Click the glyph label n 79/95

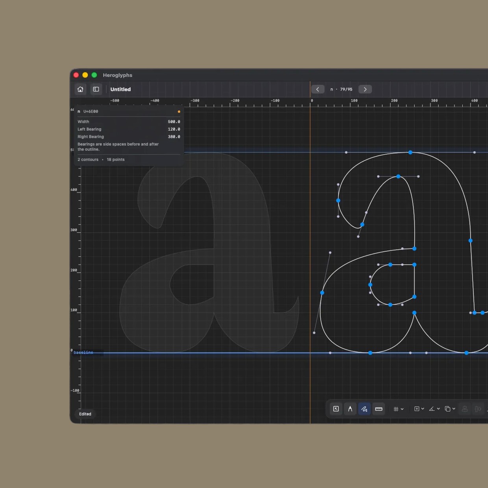[x=341, y=89]
